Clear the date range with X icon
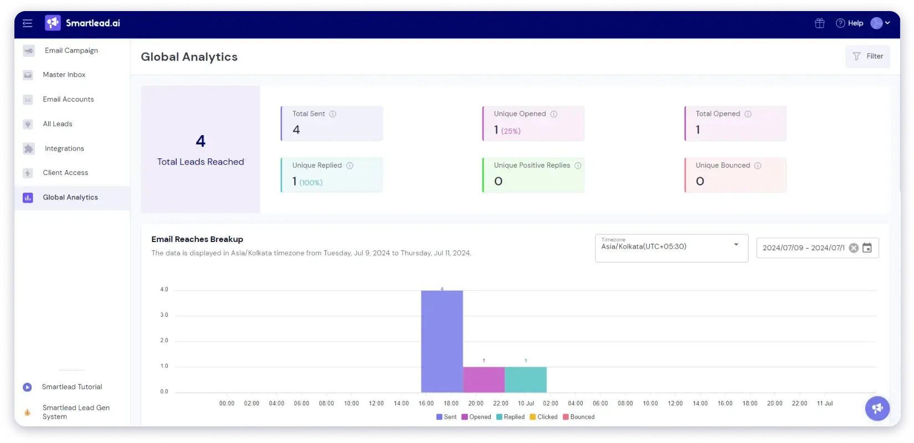This screenshot has height=443, width=914. click(854, 248)
